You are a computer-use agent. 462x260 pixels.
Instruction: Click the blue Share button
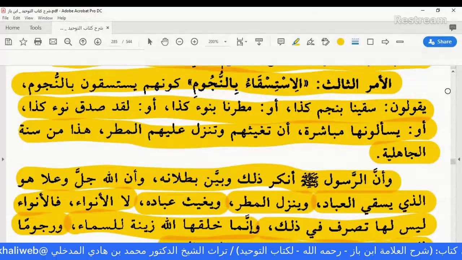(x=440, y=42)
